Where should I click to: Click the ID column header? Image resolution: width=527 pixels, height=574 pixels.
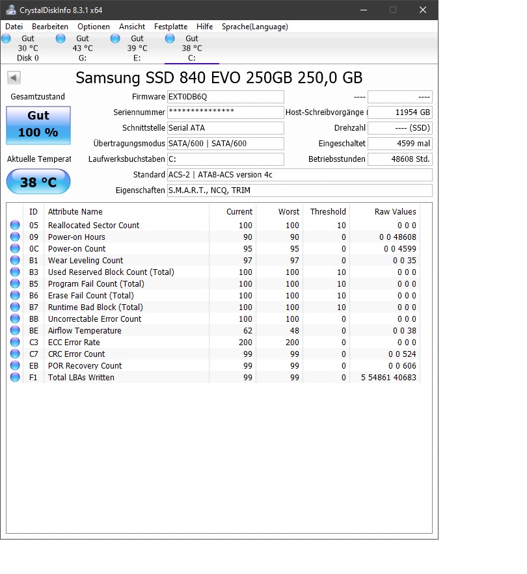pyautogui.click(x=33, y=211)
